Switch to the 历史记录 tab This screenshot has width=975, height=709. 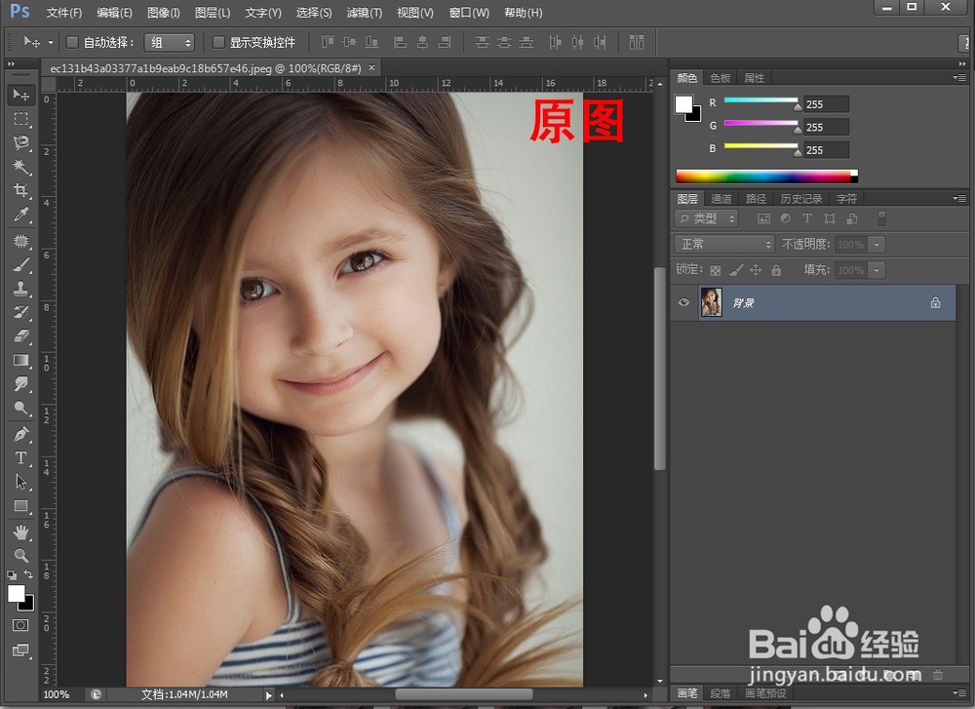coord(800,198)
